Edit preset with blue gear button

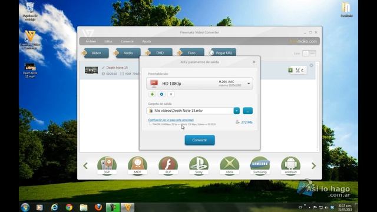161,94
